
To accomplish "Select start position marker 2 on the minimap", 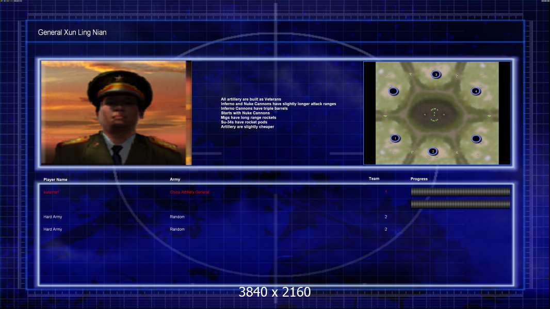I will 433,151.
